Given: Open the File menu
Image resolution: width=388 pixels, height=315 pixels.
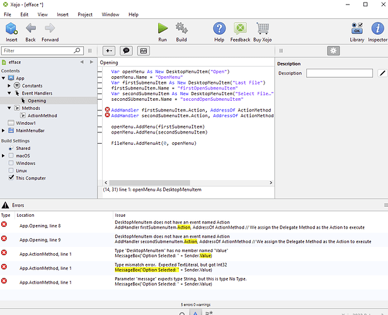Looking at the screenshot, I should [8, 14].
